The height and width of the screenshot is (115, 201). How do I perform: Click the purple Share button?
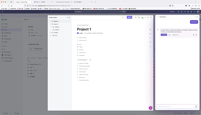click(x=130, y=17)
